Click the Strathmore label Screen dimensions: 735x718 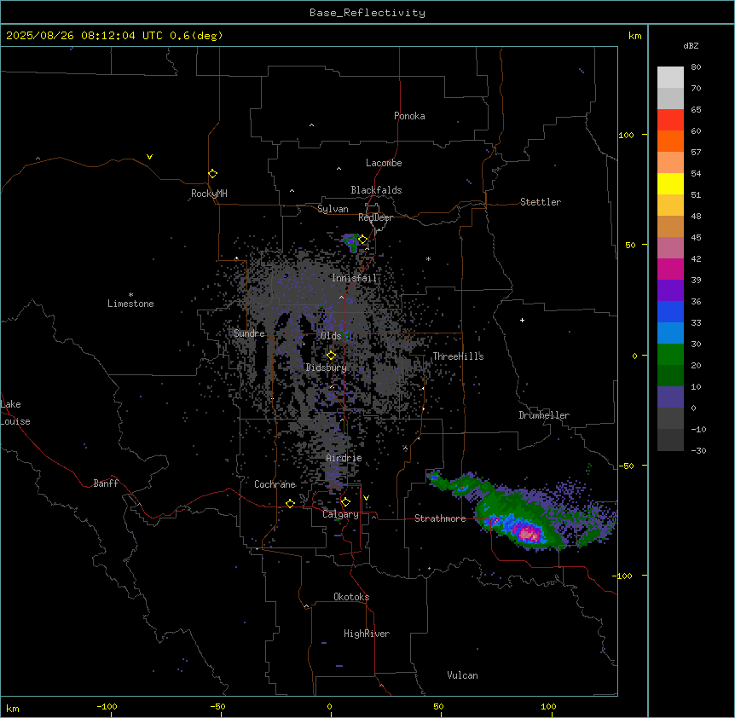440,518
